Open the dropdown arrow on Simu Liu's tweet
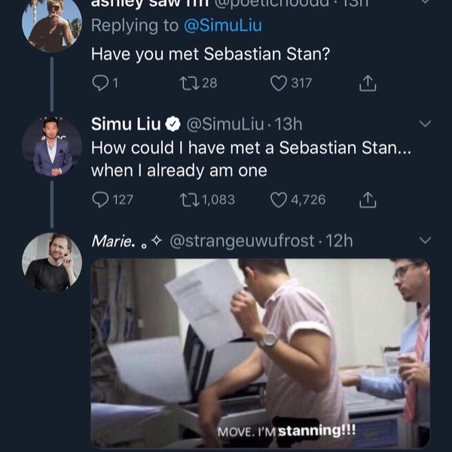 (425, 123)
